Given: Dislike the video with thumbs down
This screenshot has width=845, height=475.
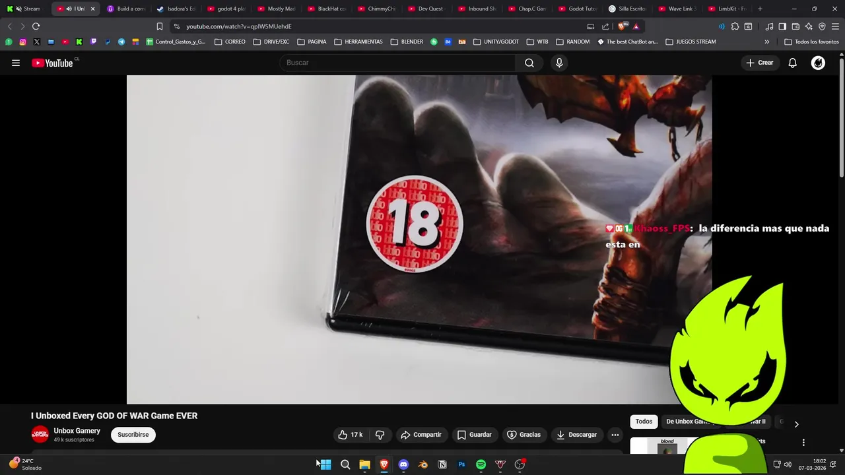Looking at the screenshot, I should (380, 435).
